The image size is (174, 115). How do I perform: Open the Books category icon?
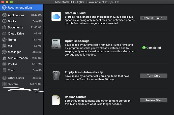point(4,21)
